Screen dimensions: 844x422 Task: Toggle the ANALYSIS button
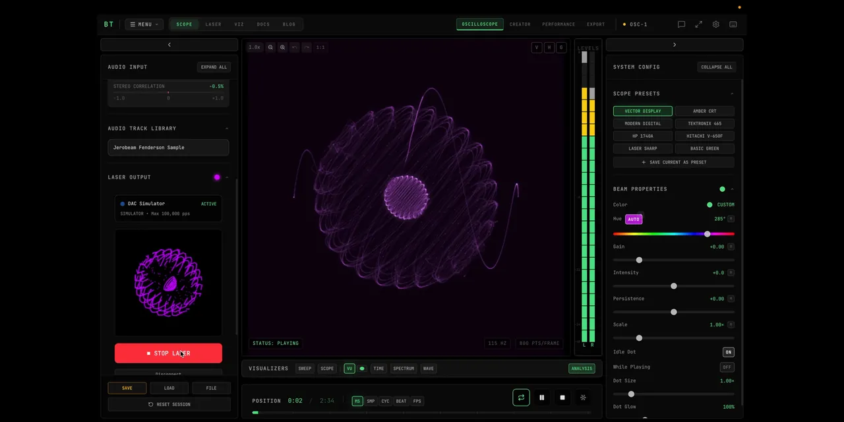click(582, 369)
